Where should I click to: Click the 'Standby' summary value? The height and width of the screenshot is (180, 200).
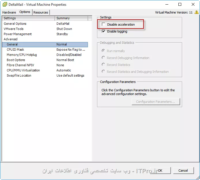62,34
